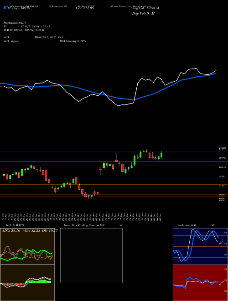Click the 'Intra Day Trading Price & MR' heading
Viewport: 228px width, 301px height.
click(84, 225)
